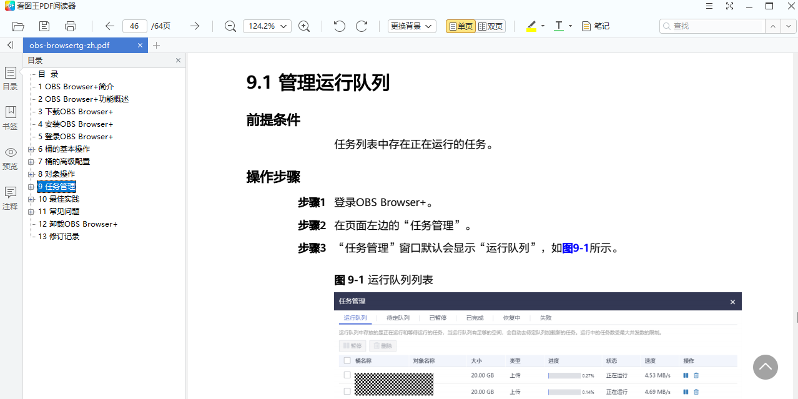Open application main menu icon
The image size is (798, 399).
[709, 6]
